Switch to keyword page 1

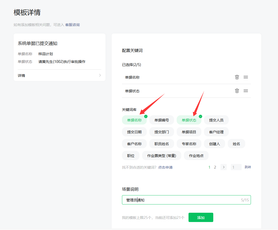(x=209, y=167)
